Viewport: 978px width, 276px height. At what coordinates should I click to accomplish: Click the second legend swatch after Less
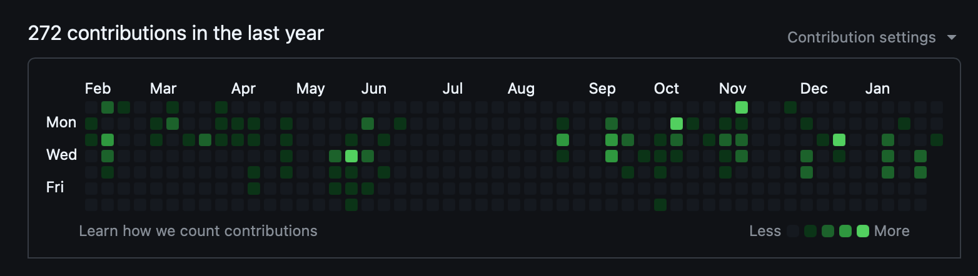[811, 232]
